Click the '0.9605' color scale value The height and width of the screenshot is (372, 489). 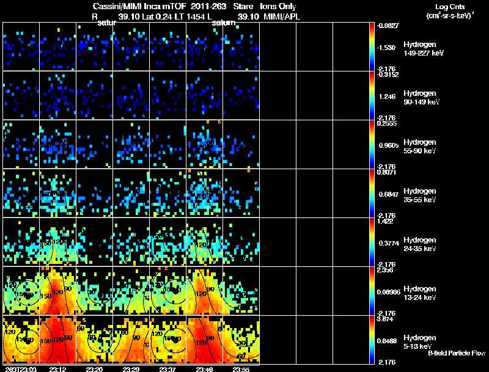coord(388,145)
